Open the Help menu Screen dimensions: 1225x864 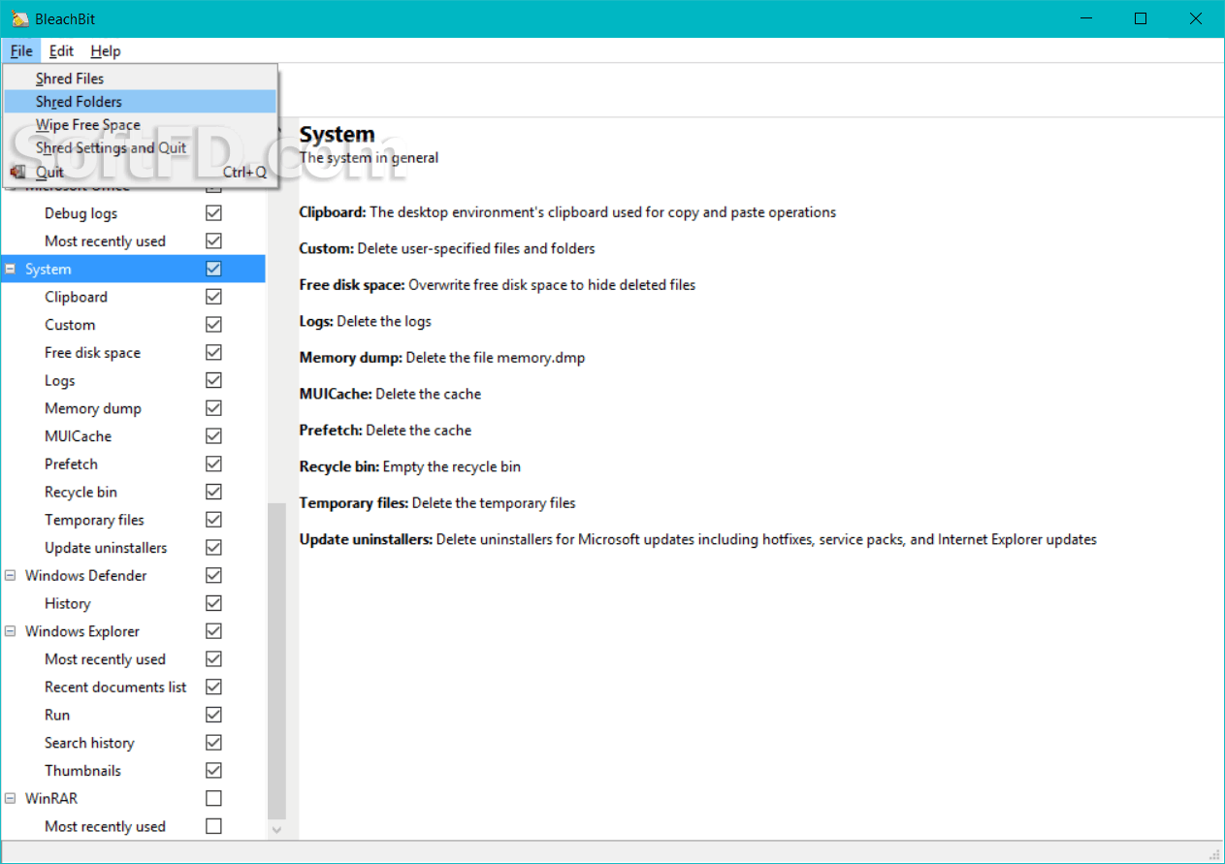pos(106,50)
